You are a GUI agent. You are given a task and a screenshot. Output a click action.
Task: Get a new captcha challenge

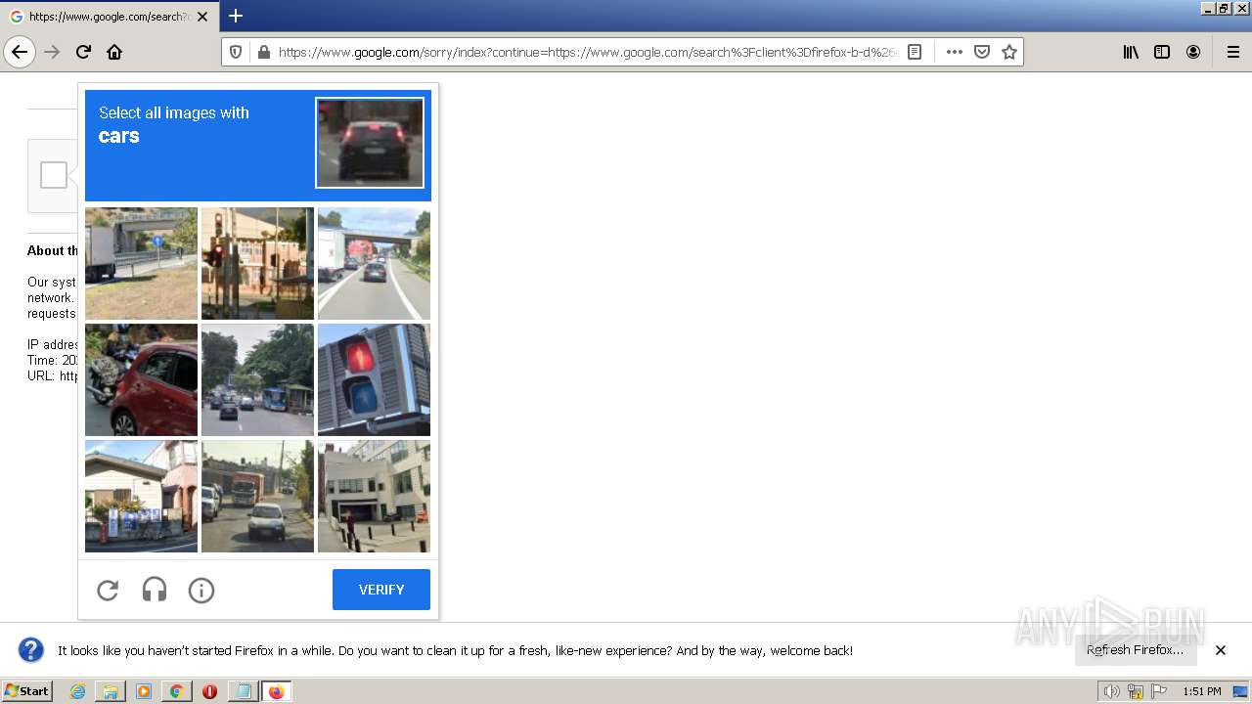(x=108, y=590)
